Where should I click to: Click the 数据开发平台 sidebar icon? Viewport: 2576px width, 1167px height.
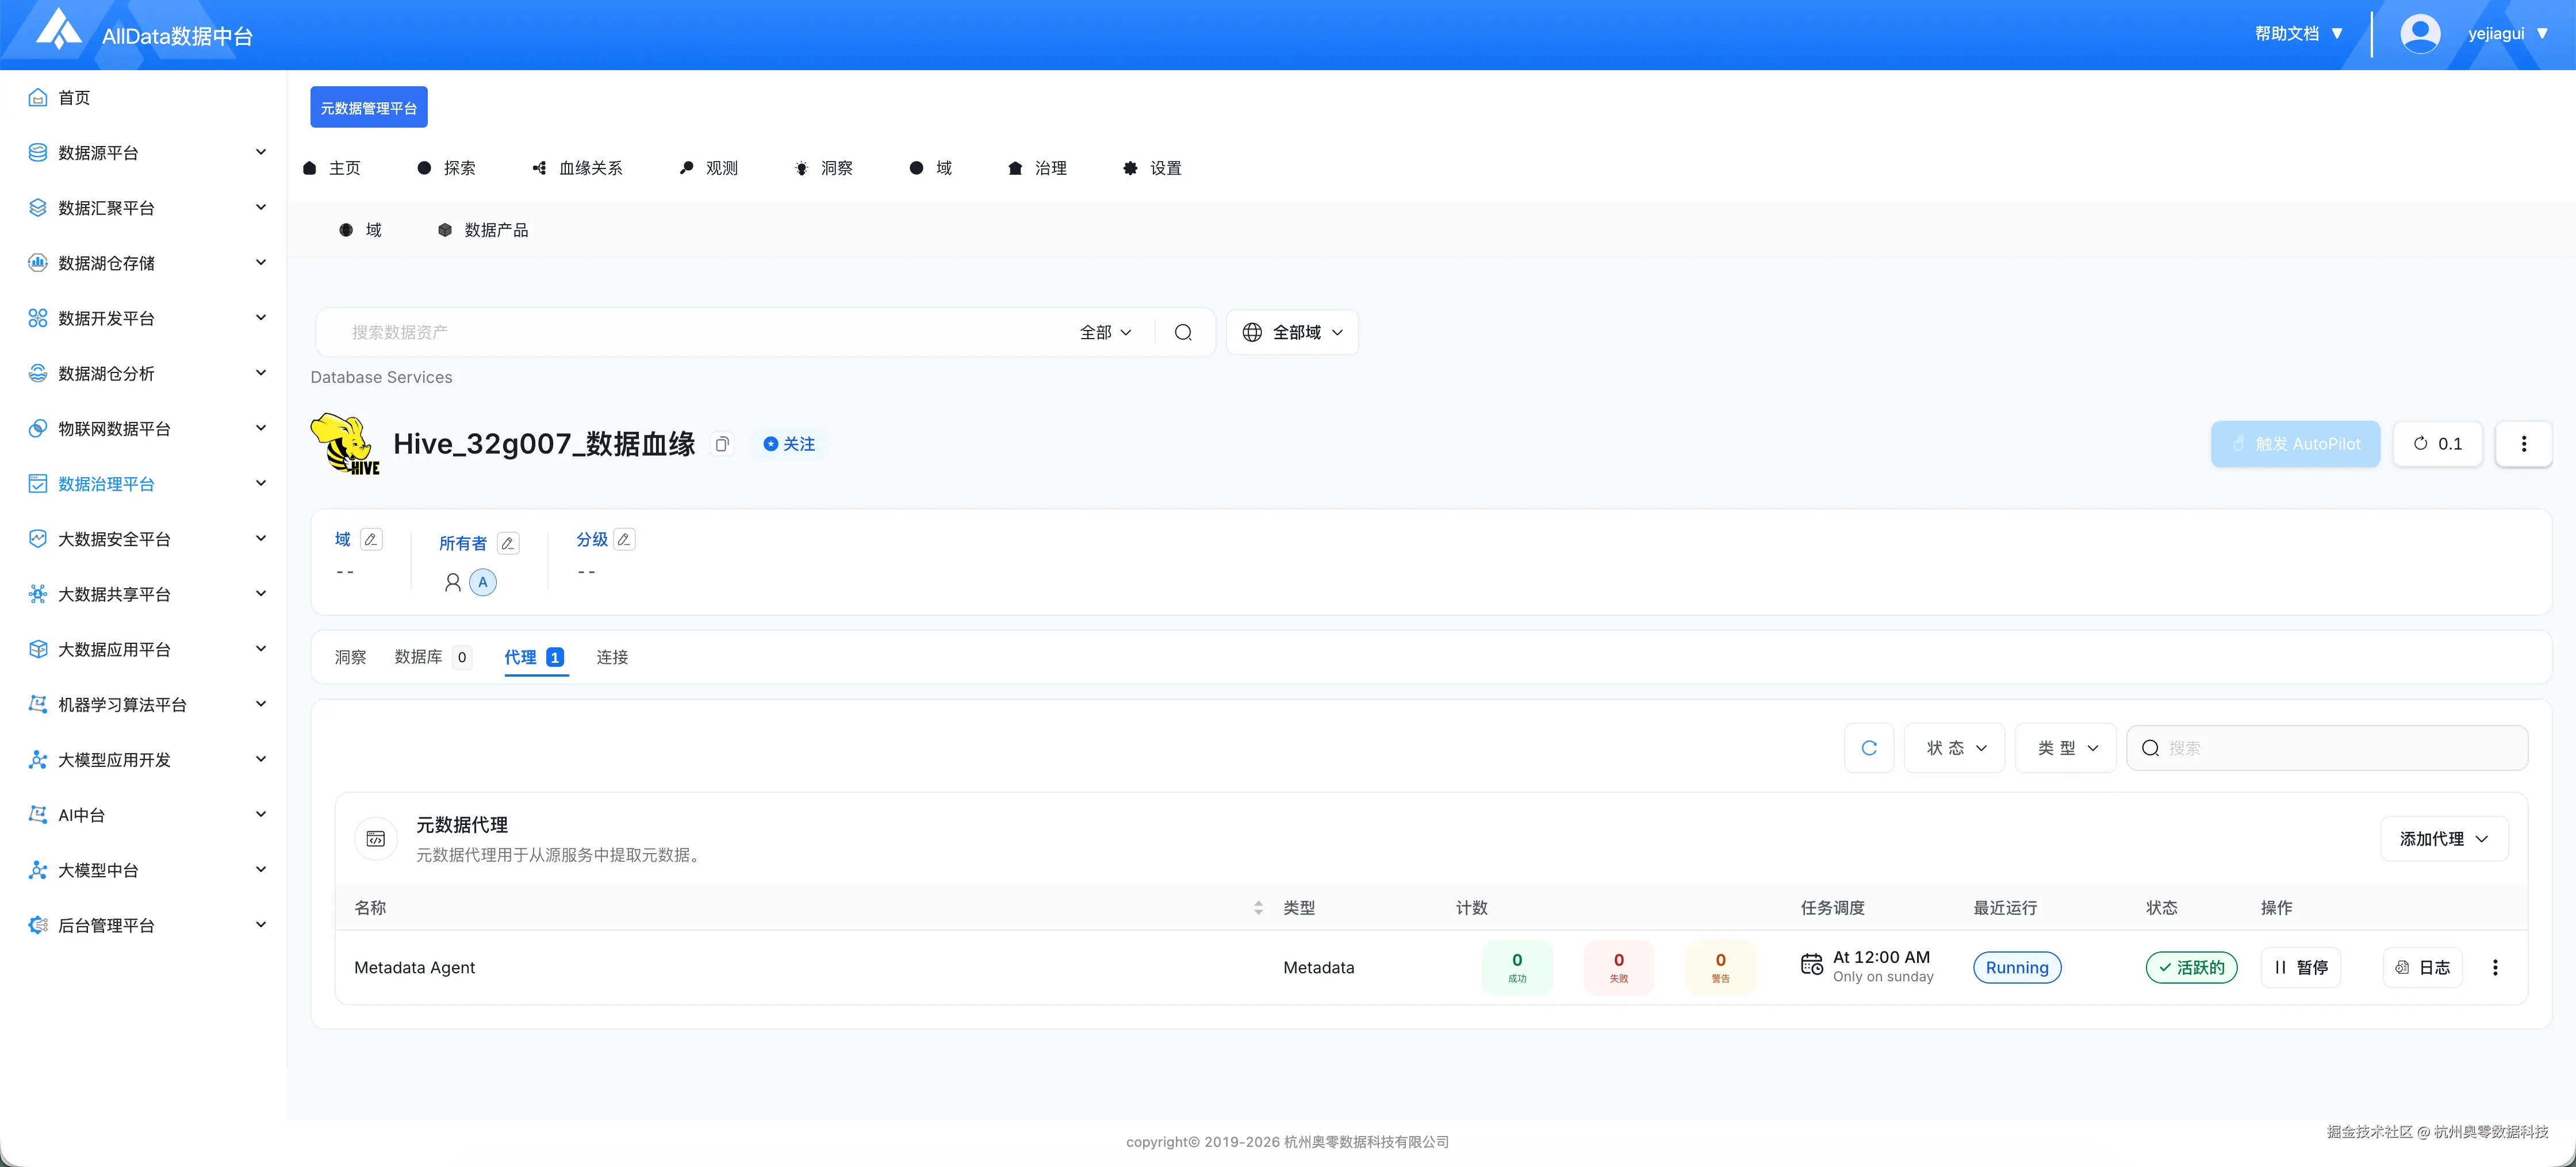(38, 318)
